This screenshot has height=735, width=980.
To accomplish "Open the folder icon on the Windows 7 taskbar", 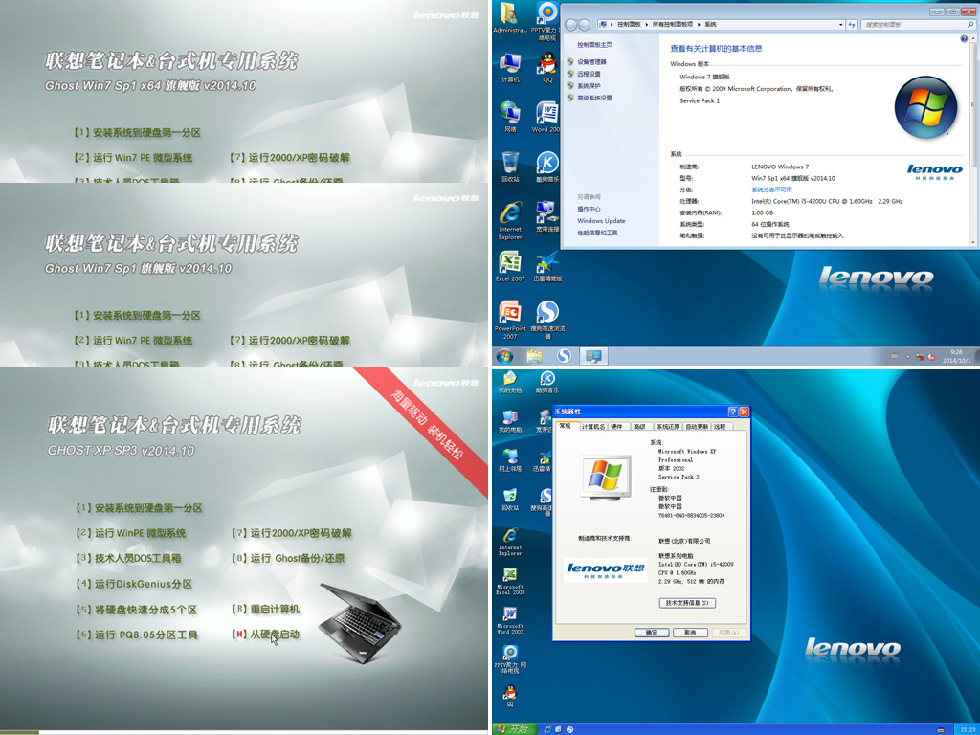I will (534, 356).
